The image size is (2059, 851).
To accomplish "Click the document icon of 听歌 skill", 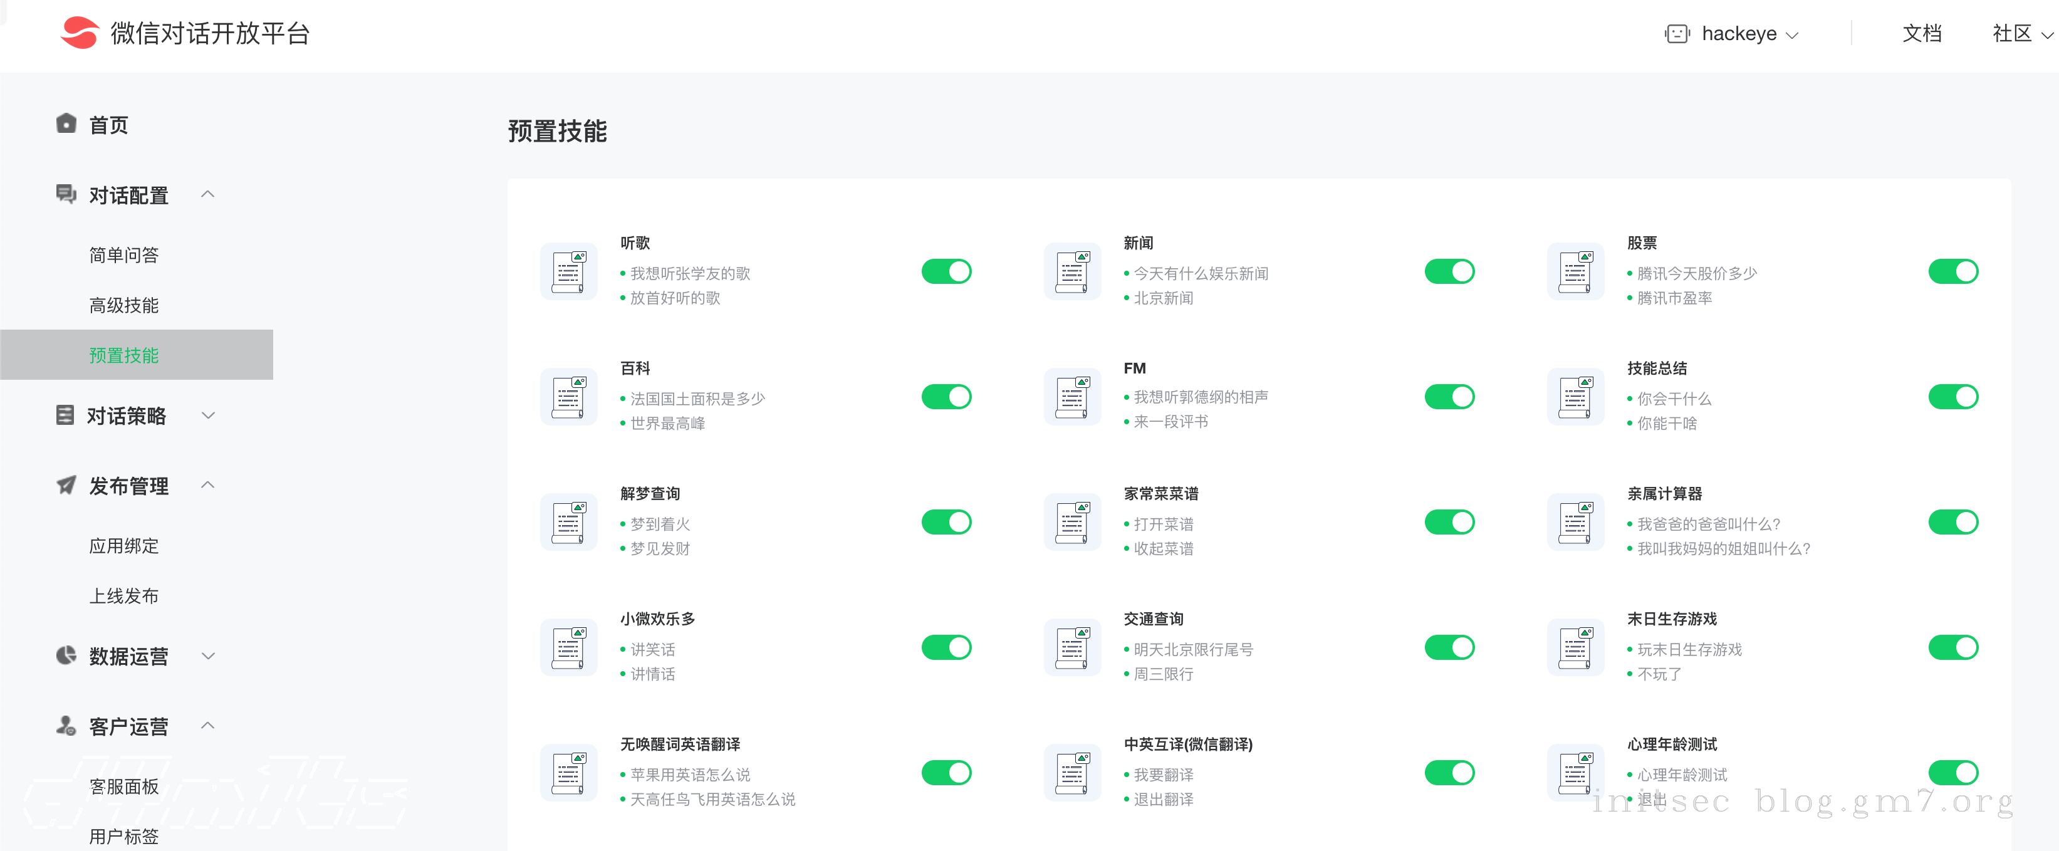I will point(568,272).
